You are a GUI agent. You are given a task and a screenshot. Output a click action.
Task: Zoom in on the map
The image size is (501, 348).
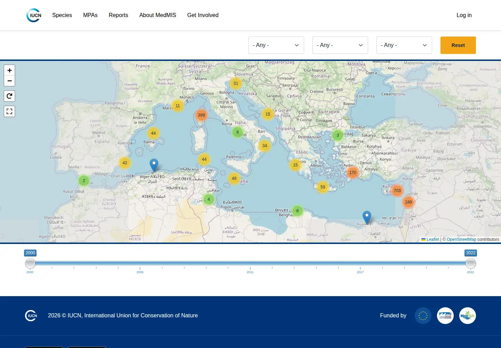point(9,70)
